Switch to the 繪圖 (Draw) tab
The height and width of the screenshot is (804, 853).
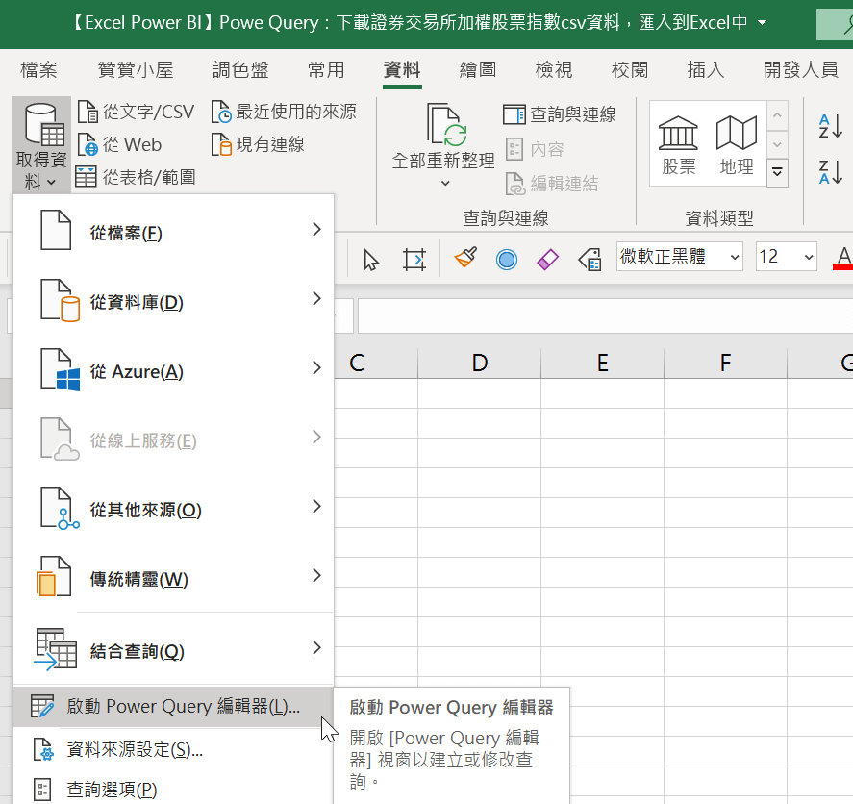(x=478, y=69)
